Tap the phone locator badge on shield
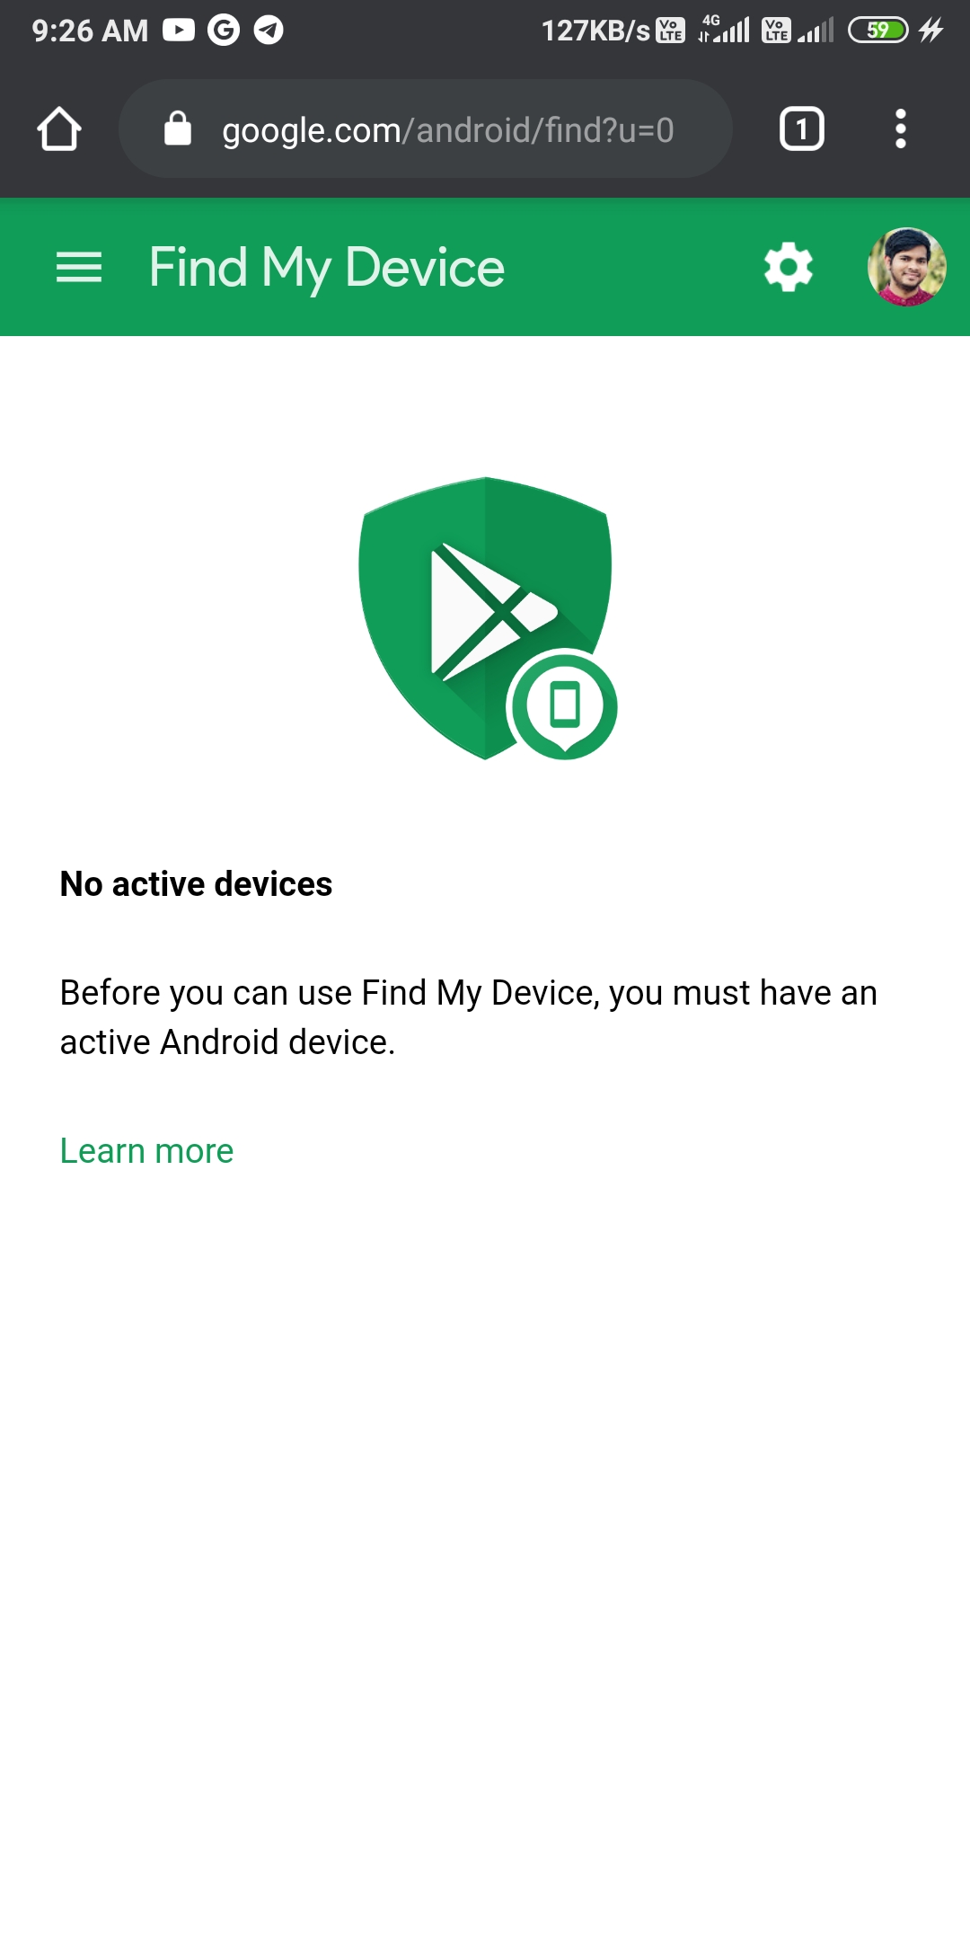The height and width of the screenshot is (1941, 970). pos(563,705)
